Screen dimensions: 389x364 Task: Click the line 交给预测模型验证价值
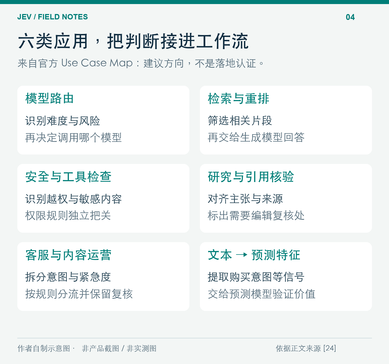point(261,294)
